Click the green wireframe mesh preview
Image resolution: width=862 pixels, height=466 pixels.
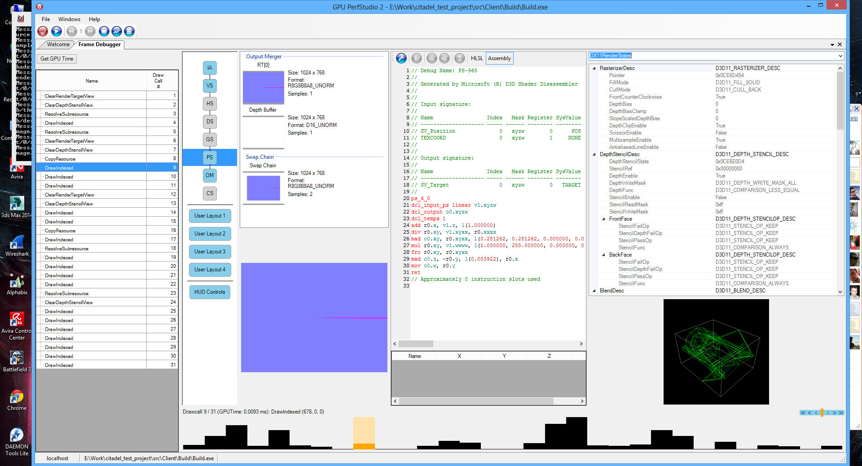coord(716,352)
